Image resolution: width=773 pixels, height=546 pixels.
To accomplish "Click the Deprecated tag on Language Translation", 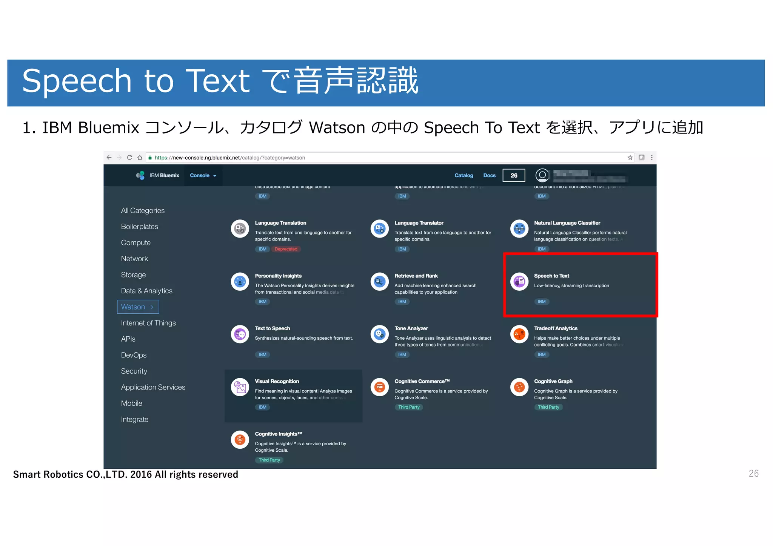I will (286, 249).
